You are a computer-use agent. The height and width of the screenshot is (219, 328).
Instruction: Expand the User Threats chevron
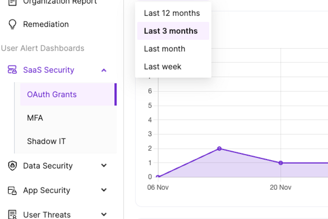coord(104,214)
